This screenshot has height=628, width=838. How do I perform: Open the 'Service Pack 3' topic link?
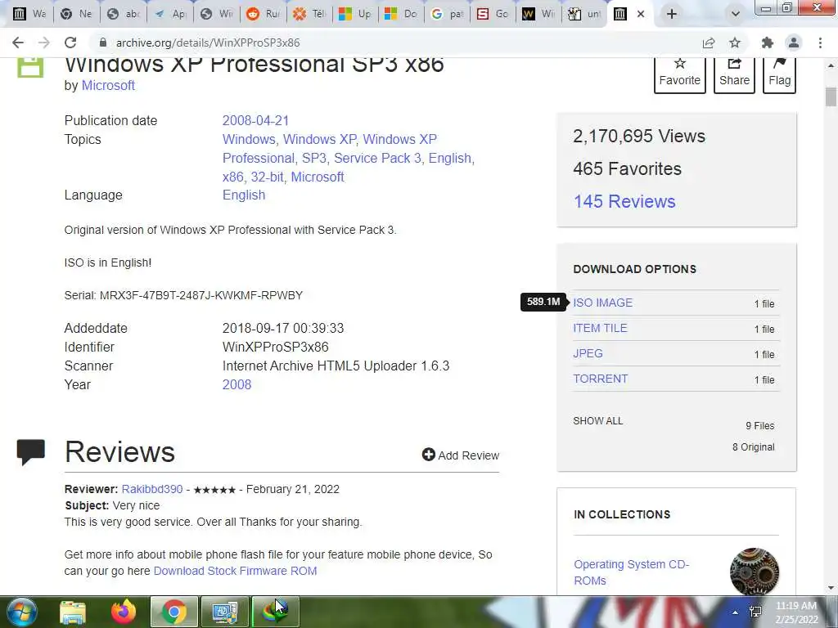(x=377, y=158)
